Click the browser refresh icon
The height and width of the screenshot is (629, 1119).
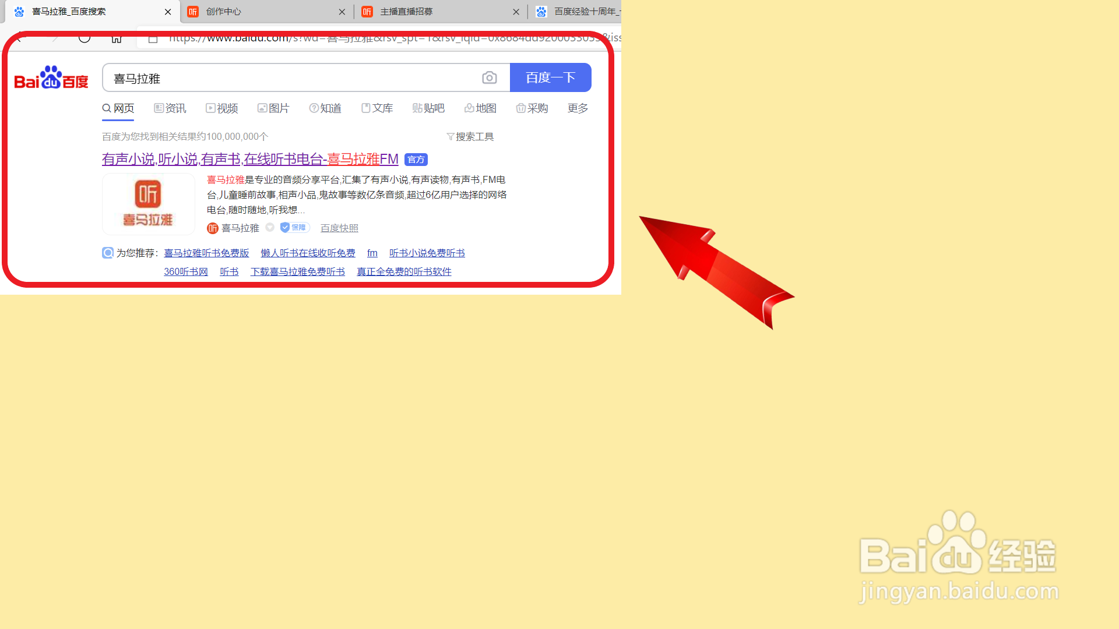(85, 38)
